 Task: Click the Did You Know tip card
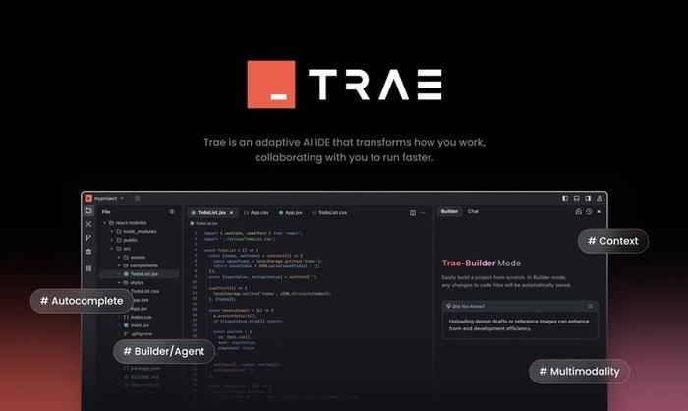pyautogui.click(x=518, y=322)
